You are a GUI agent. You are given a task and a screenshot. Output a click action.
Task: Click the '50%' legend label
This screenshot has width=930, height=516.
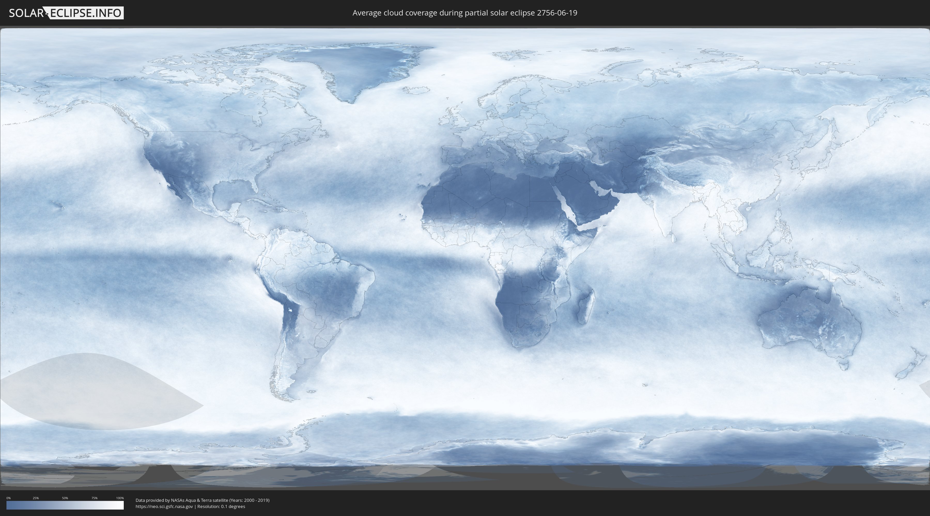65,498
